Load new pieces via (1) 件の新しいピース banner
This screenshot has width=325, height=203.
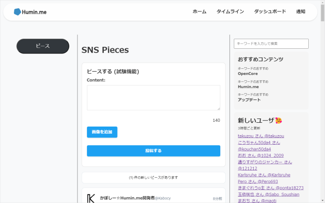[x=153, y=178]
